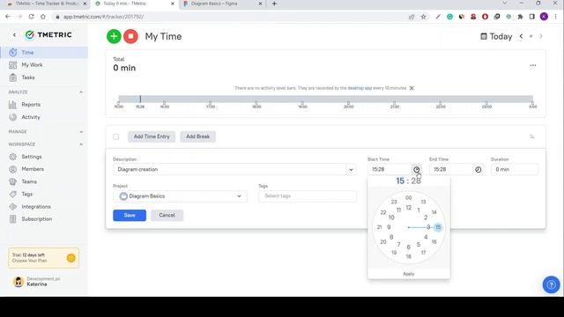Reload the browser page

tap(32, 17)
